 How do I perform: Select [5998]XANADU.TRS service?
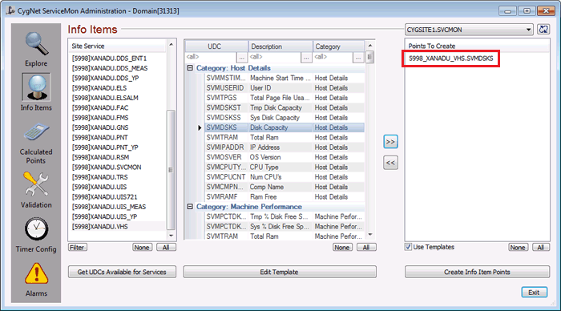pos(99,177)
